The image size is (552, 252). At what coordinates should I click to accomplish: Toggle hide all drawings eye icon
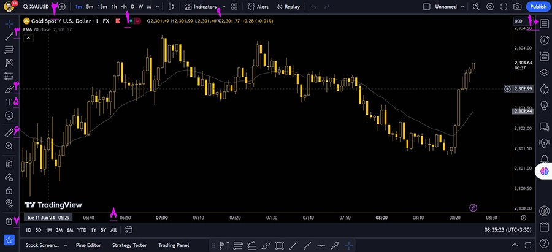point(9,202)
